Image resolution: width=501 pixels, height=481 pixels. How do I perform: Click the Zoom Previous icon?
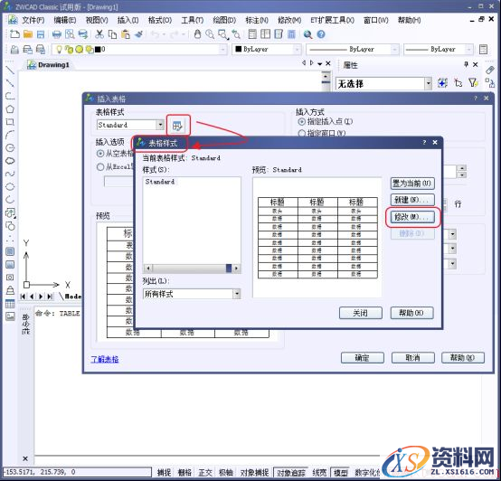236,34
